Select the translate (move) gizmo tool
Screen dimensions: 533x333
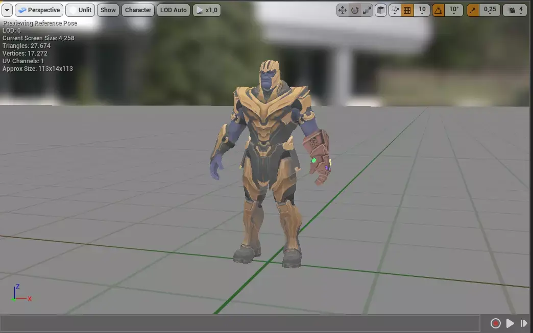coord(342,10)
